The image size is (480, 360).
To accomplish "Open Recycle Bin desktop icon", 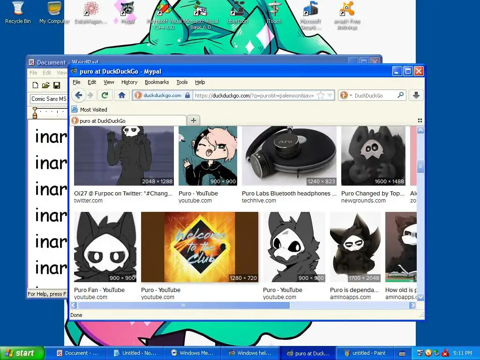I will pos(18,13).
